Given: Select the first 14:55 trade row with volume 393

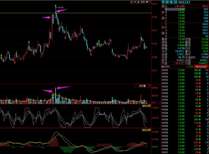Looking at the screenshot, I should tap(185, 70).
